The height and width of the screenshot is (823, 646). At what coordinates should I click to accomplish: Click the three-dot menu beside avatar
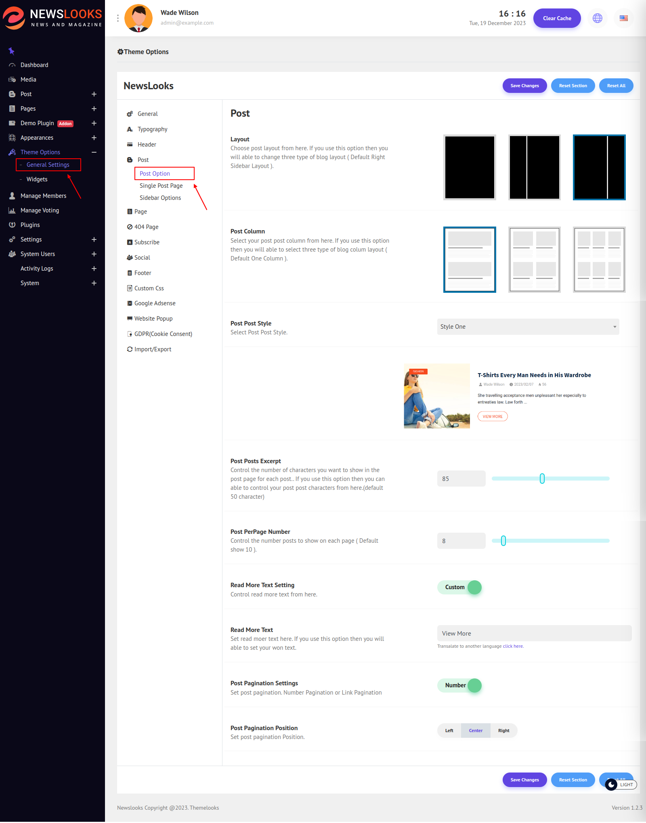[x=118, y=18]
